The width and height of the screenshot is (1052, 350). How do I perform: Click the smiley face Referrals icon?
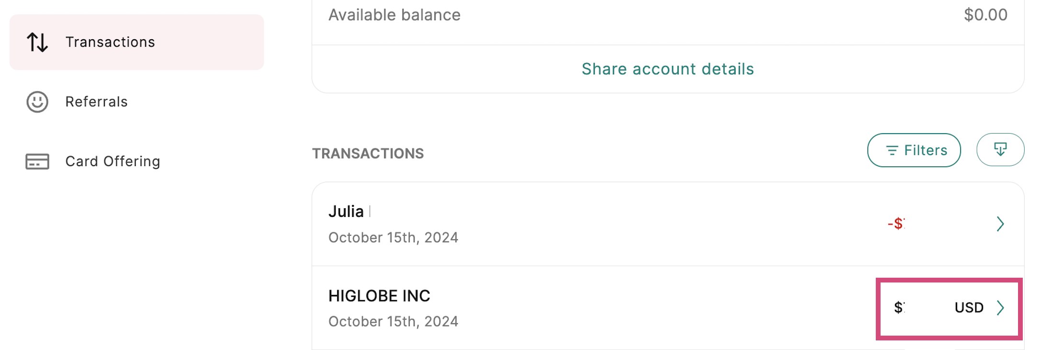coord(37,102)
